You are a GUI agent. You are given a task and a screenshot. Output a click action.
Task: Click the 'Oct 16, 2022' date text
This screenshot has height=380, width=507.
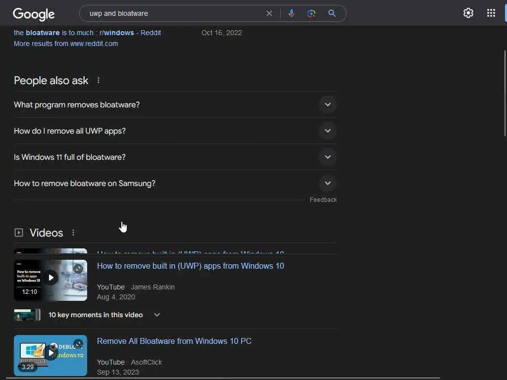(x=221, y=33)
